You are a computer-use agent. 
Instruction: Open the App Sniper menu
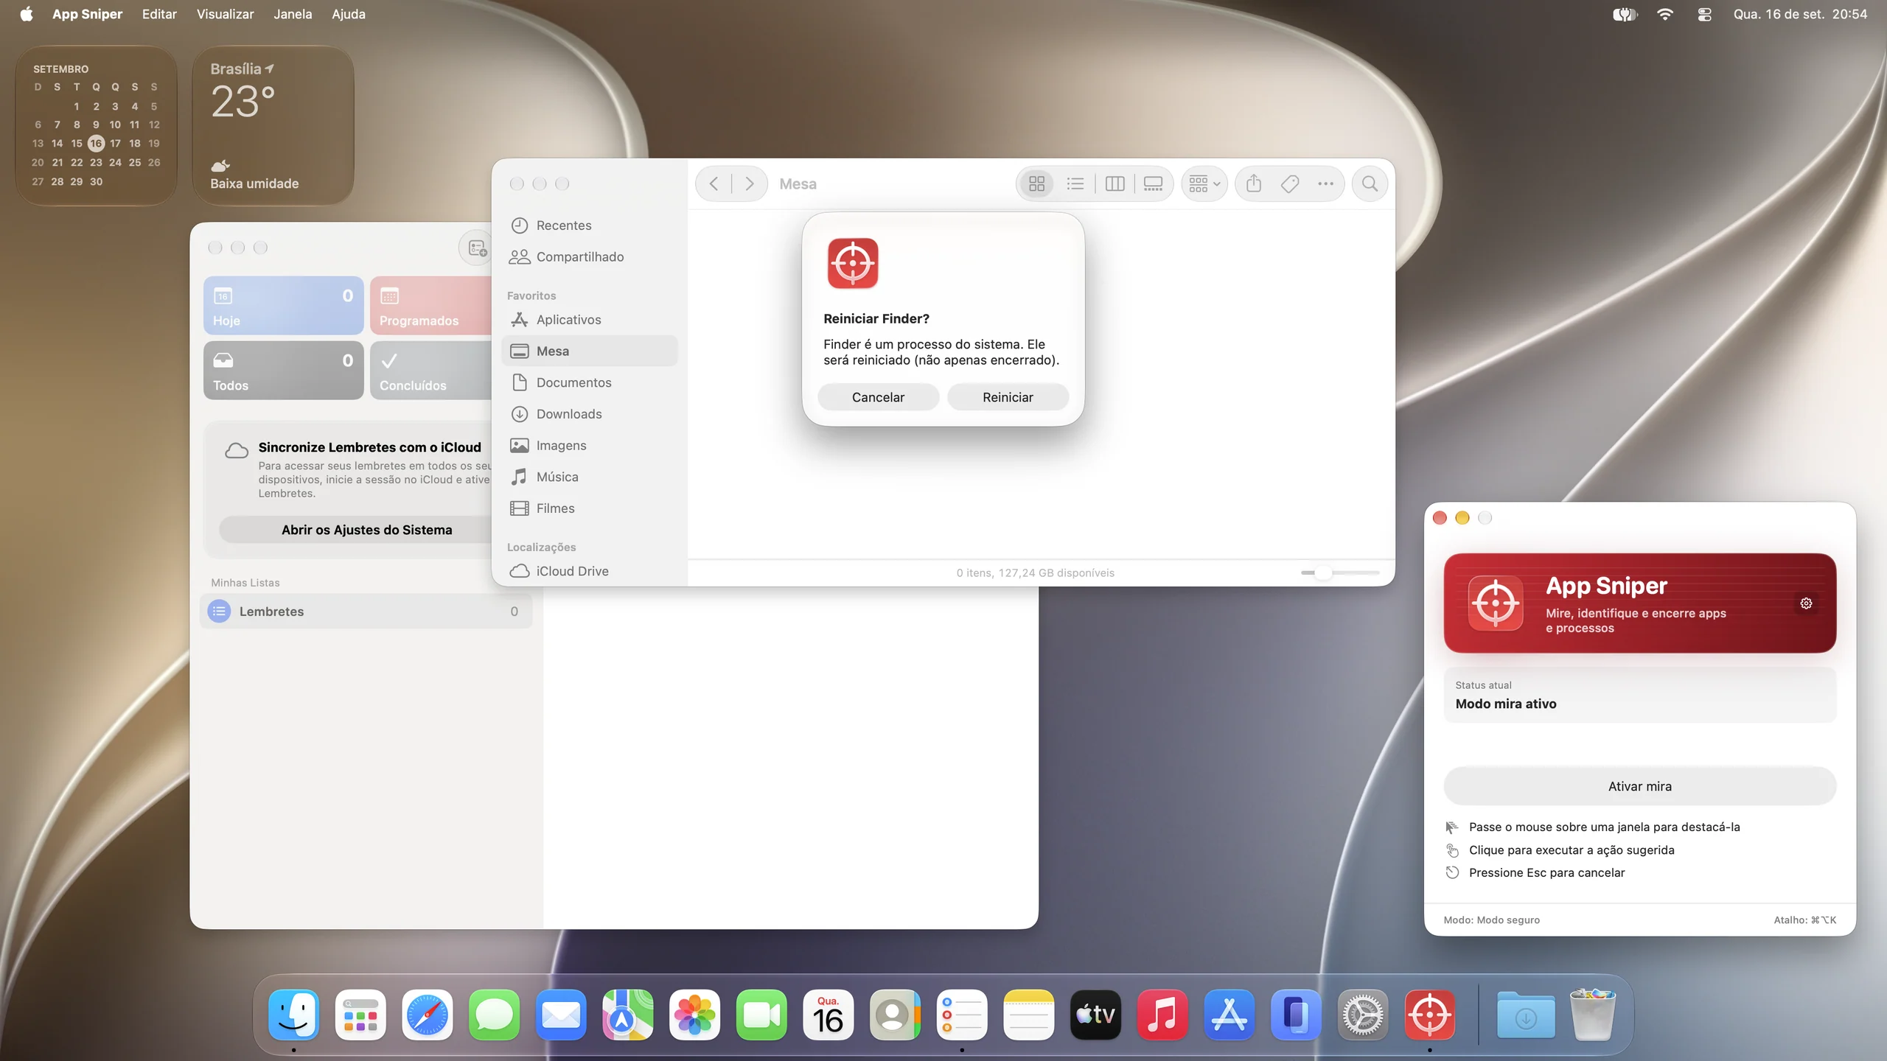(x=87, y=14)
